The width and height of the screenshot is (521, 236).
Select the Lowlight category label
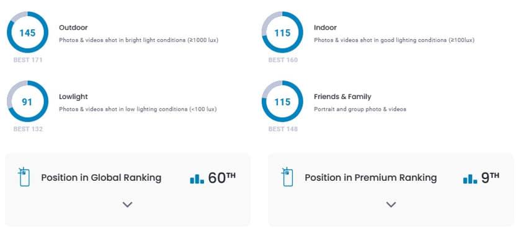[73, 97]
